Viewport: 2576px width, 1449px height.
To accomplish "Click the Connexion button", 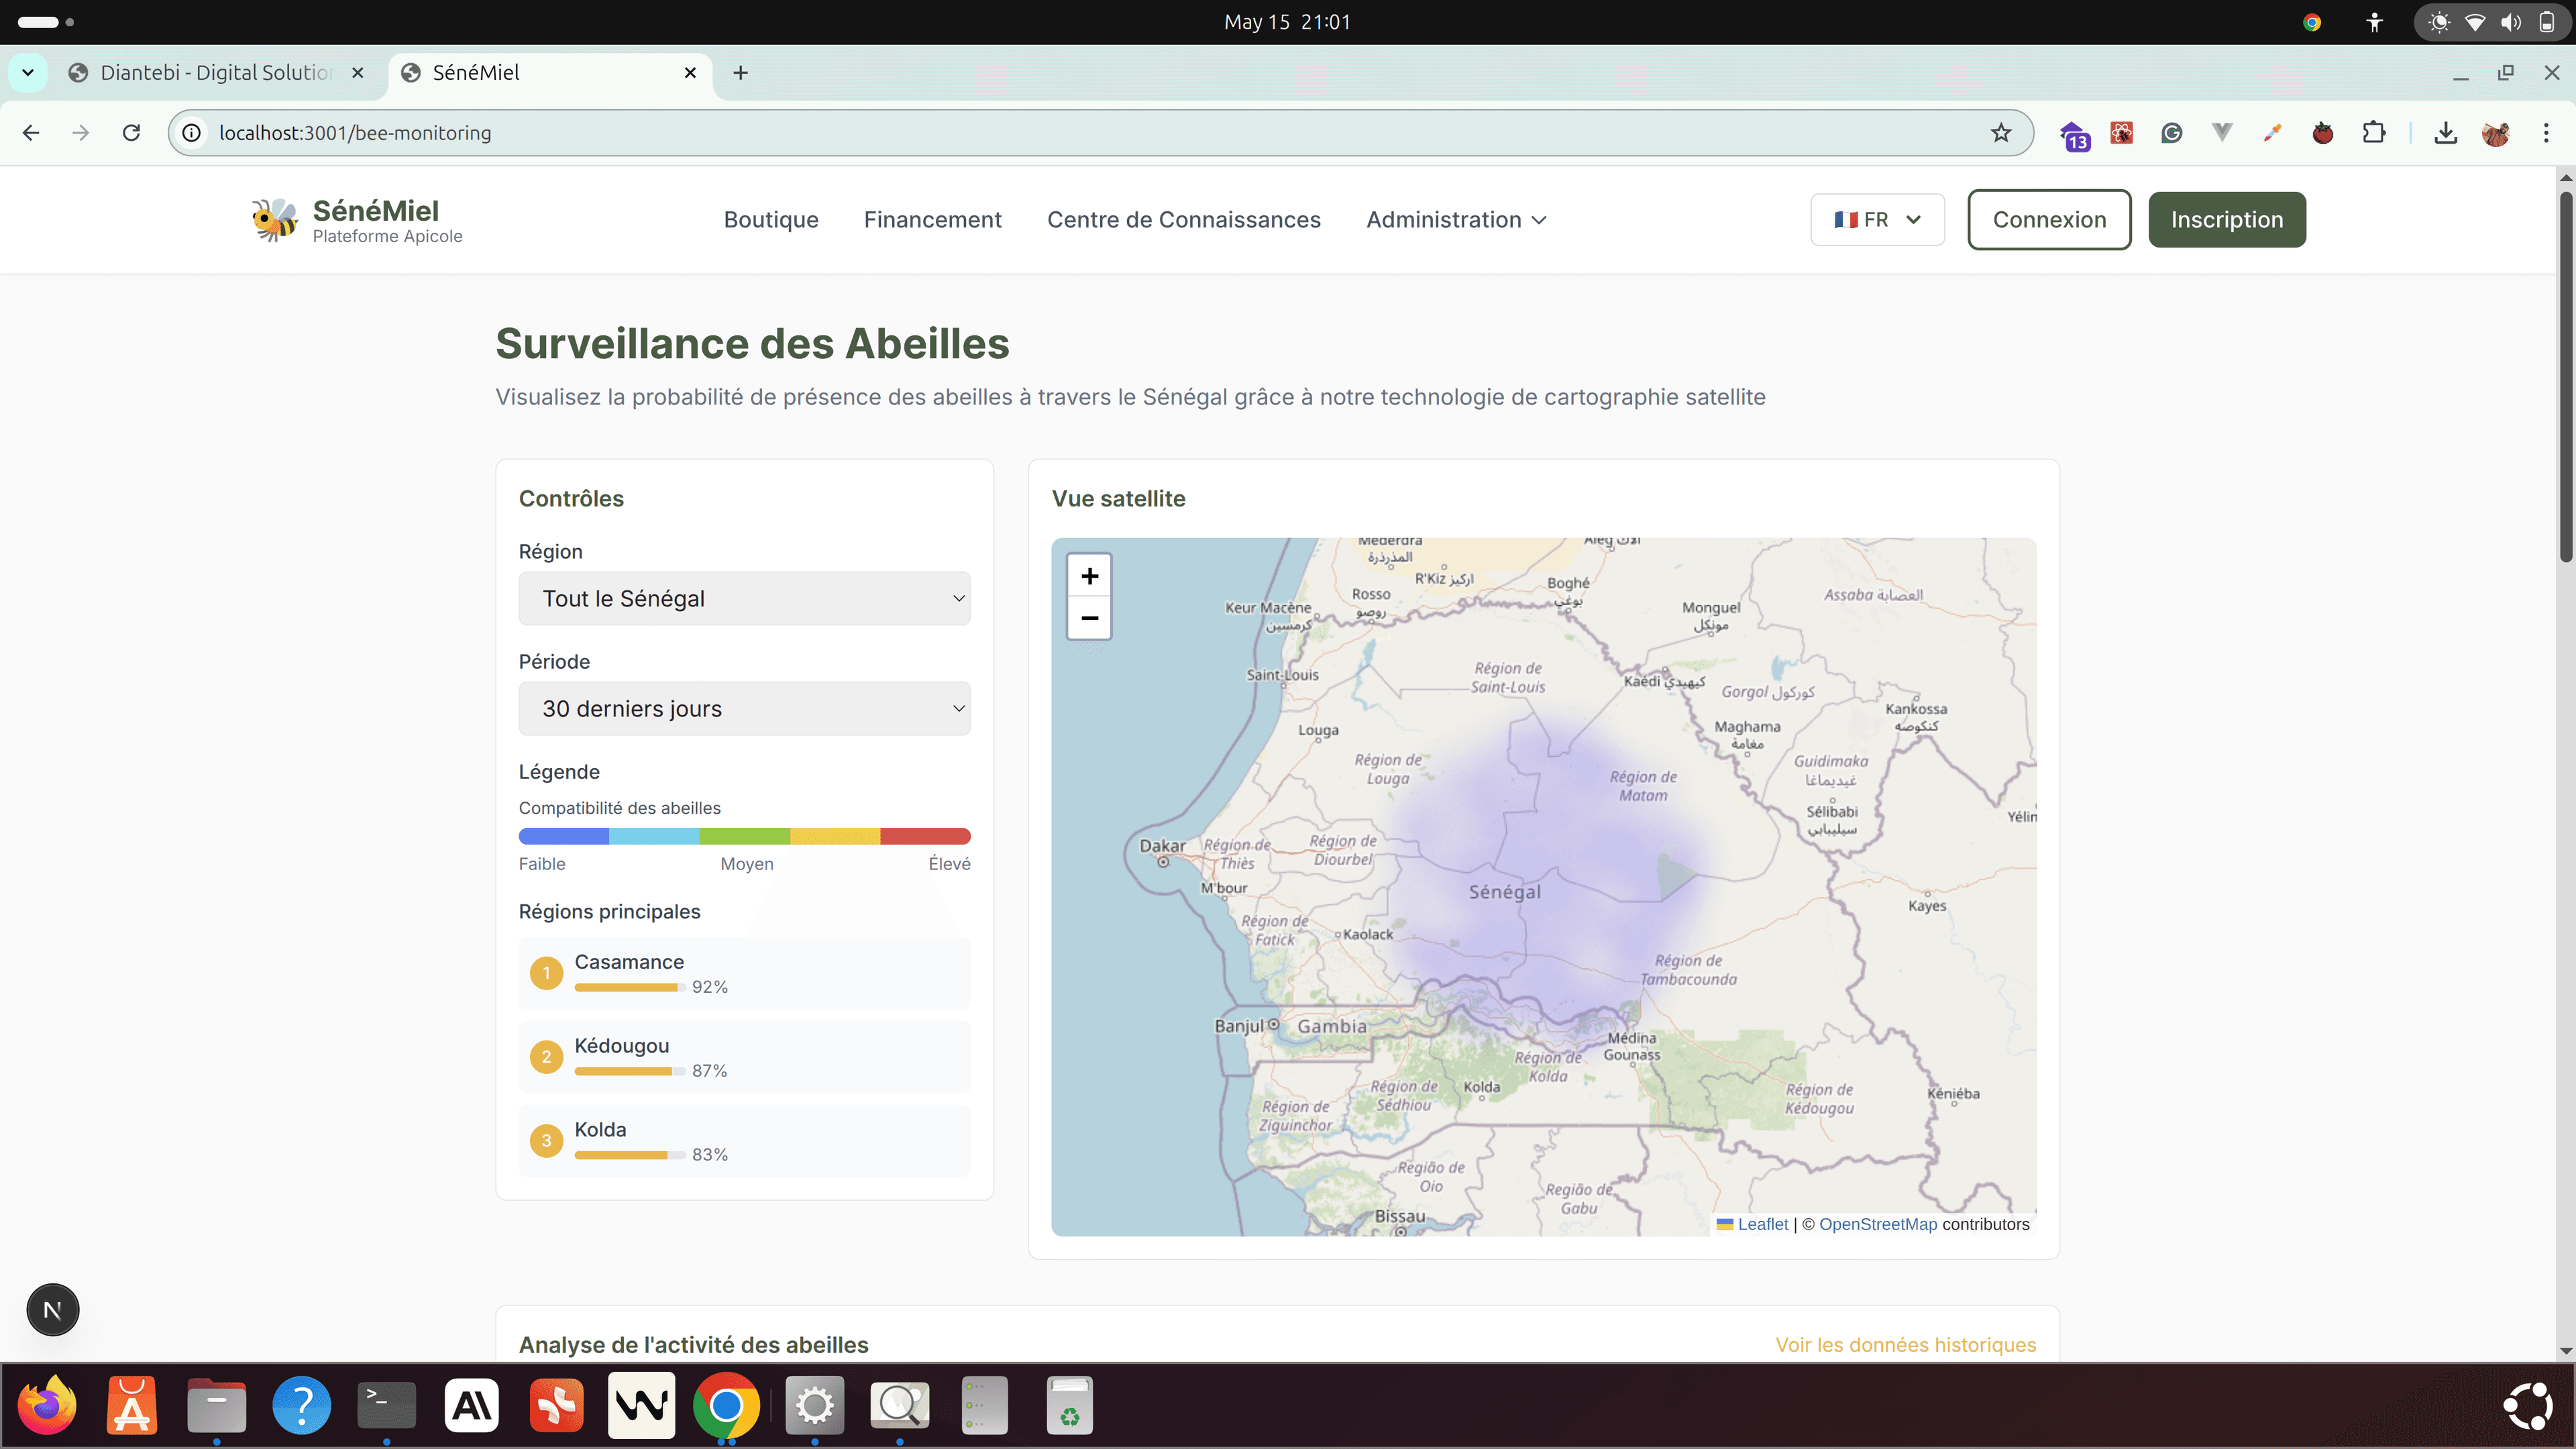I will [2048, 219].
